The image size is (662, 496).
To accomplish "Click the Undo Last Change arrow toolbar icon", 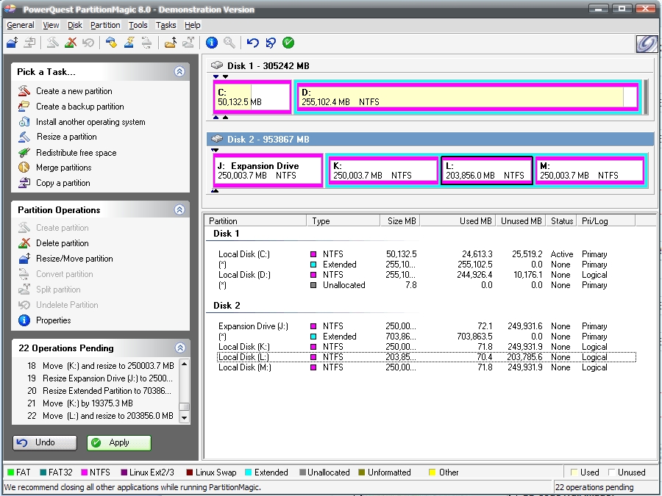I will pyautogui.click(x=253, y=43).
